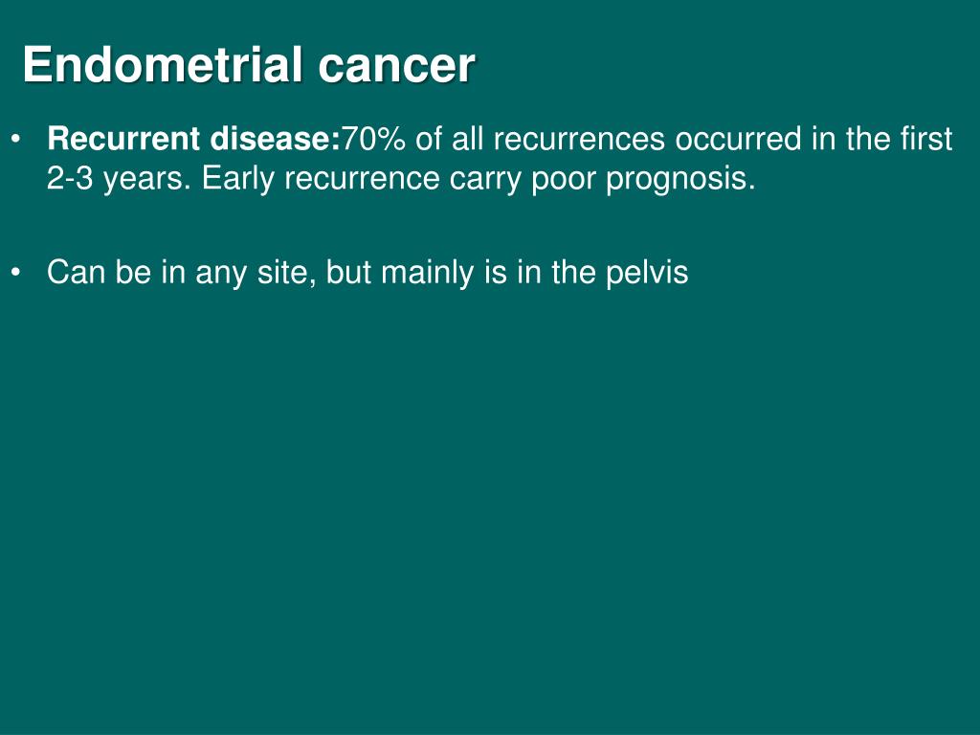Click the first bullet point marker
This screenshot has height=735, width=980.
coord(16,138)
